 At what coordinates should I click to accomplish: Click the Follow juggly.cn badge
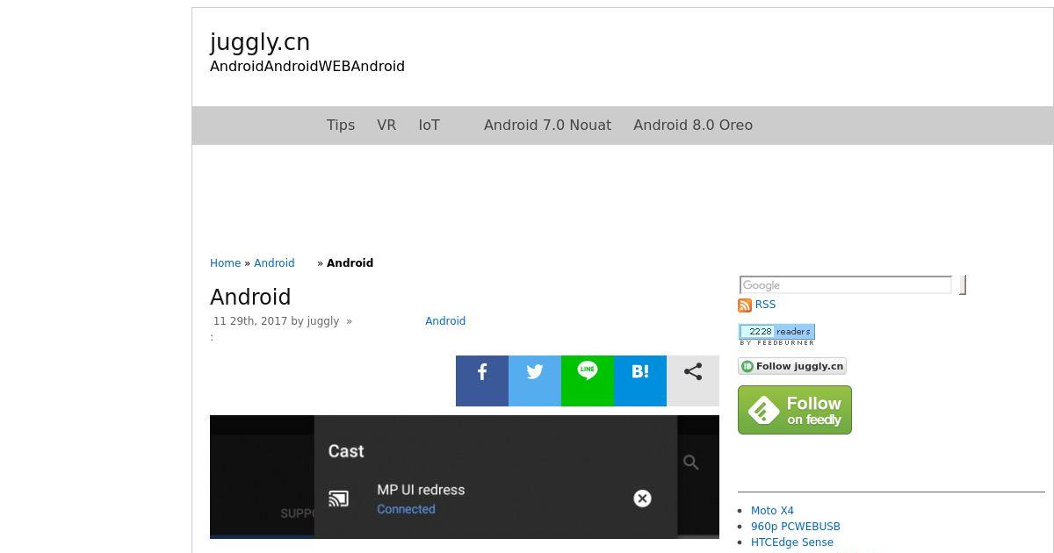(792, 366)
